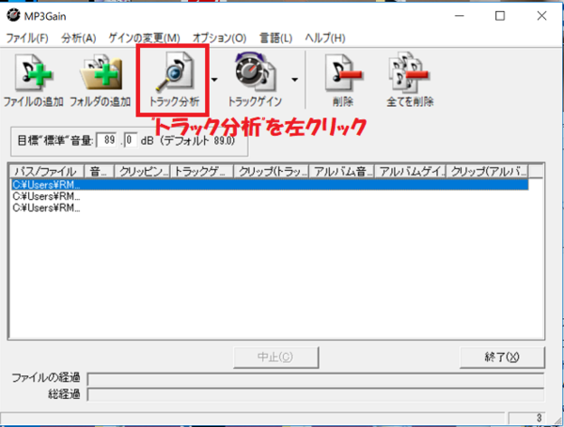Click MP3Gain app icon in title bar
This screenshot has width=564, height=427.
[x=13, y=15]
